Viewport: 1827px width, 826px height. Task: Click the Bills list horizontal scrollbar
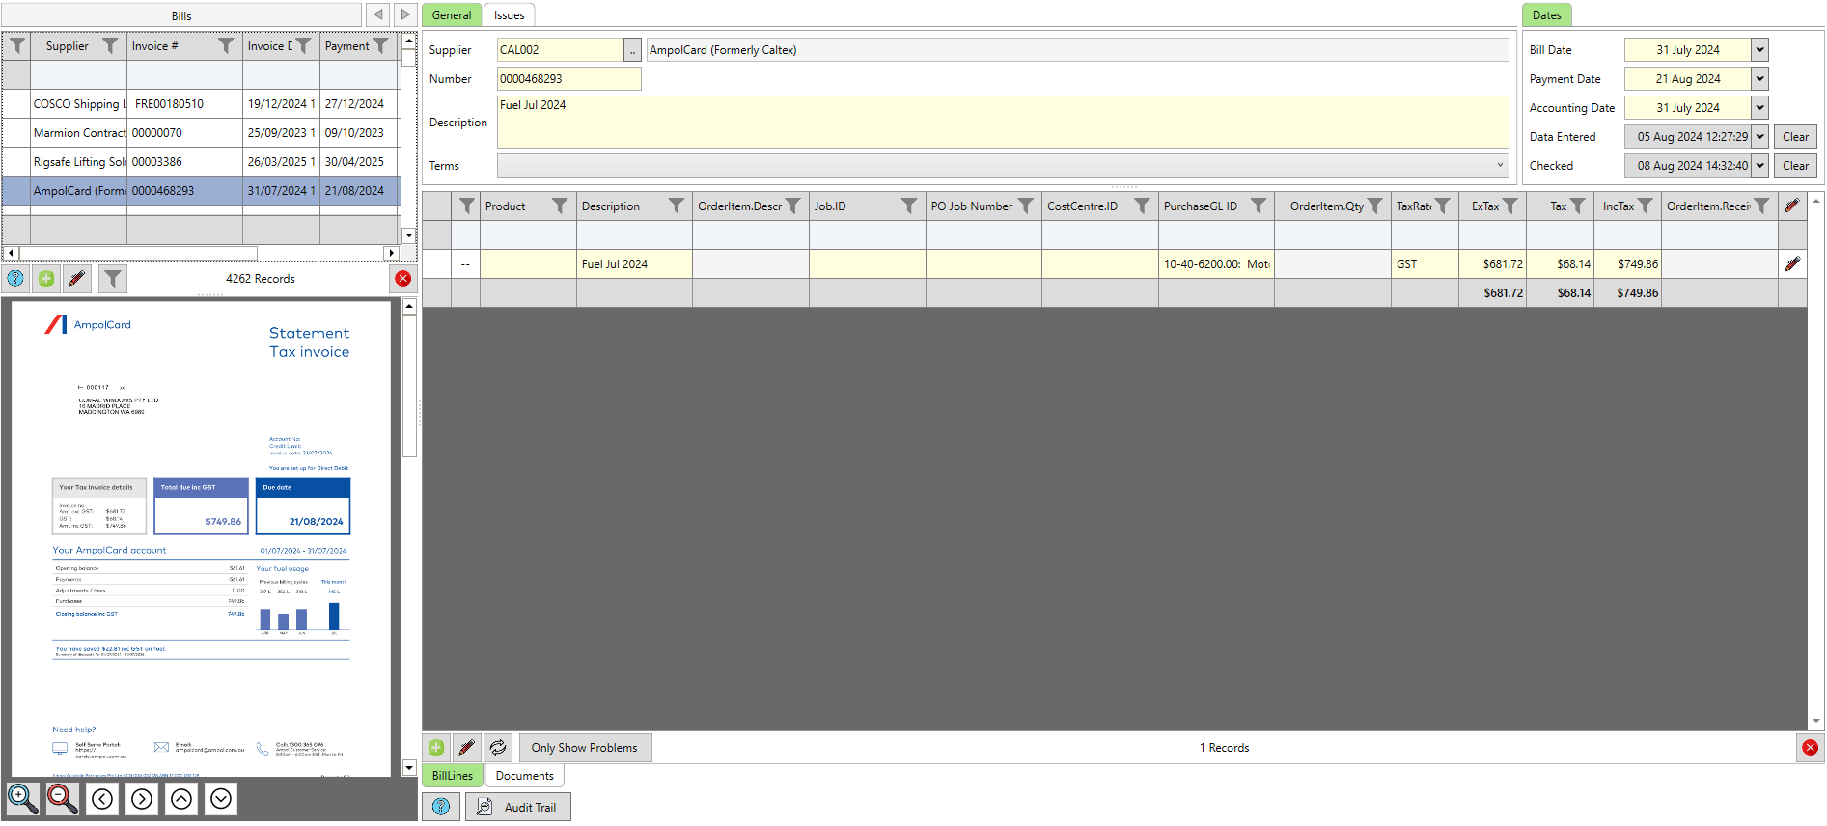point(201,253)
